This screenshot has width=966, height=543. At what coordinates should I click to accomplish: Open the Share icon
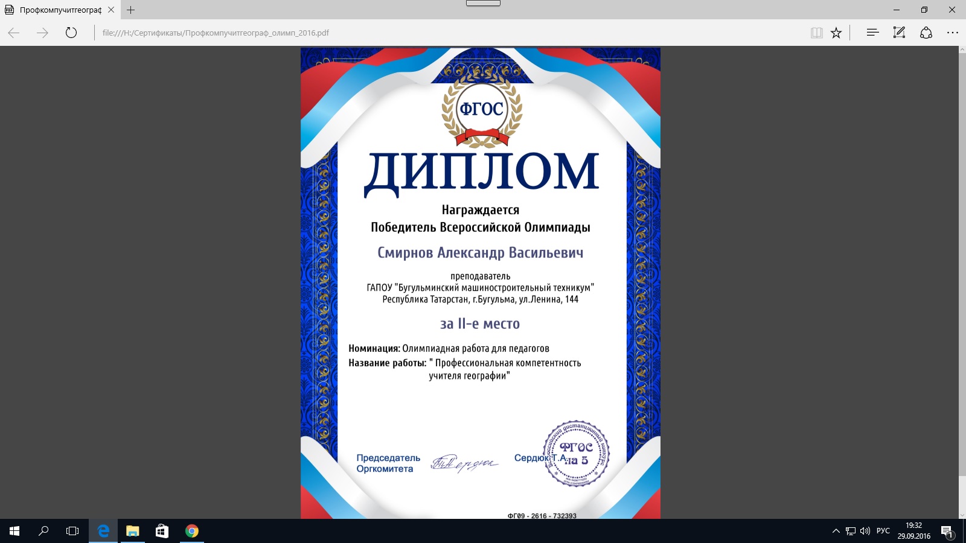click(x=926, y=33)
